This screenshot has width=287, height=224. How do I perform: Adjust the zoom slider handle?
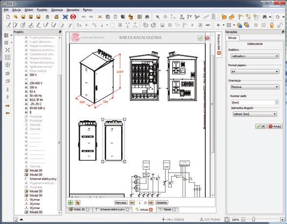tap(253, 219)
